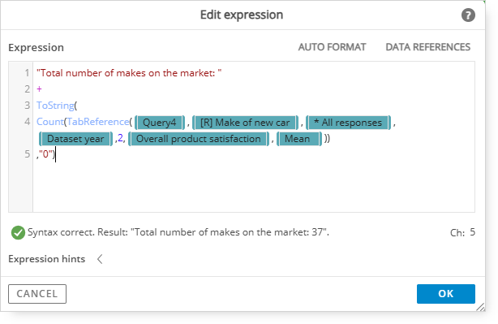This screenshot has height=324, width=498.
Task: Open help via the question mark icon
Action: 468,15
